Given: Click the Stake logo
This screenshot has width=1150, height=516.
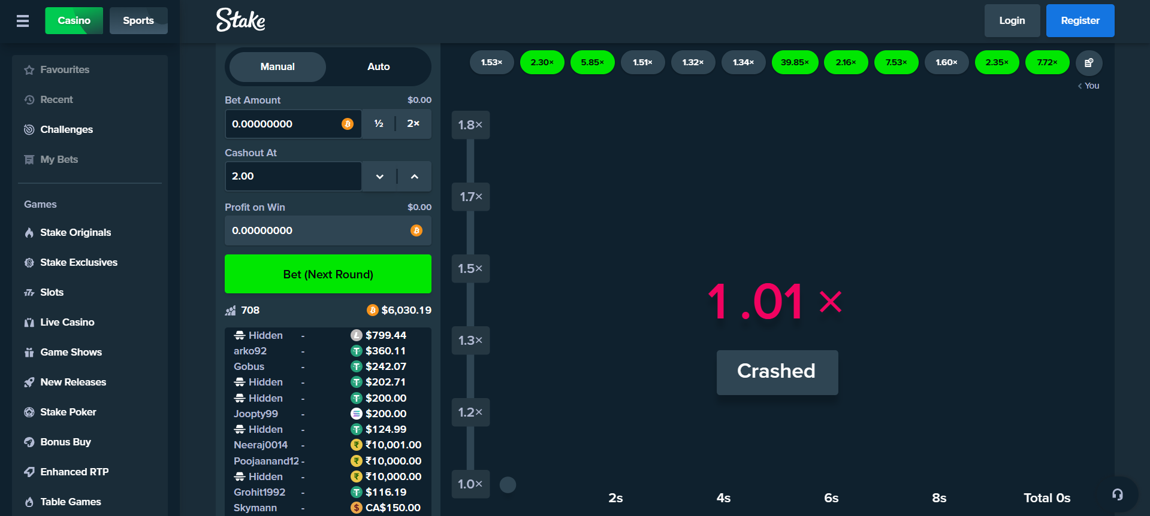Looking at the screenshot, I should (x=241, y=20).
